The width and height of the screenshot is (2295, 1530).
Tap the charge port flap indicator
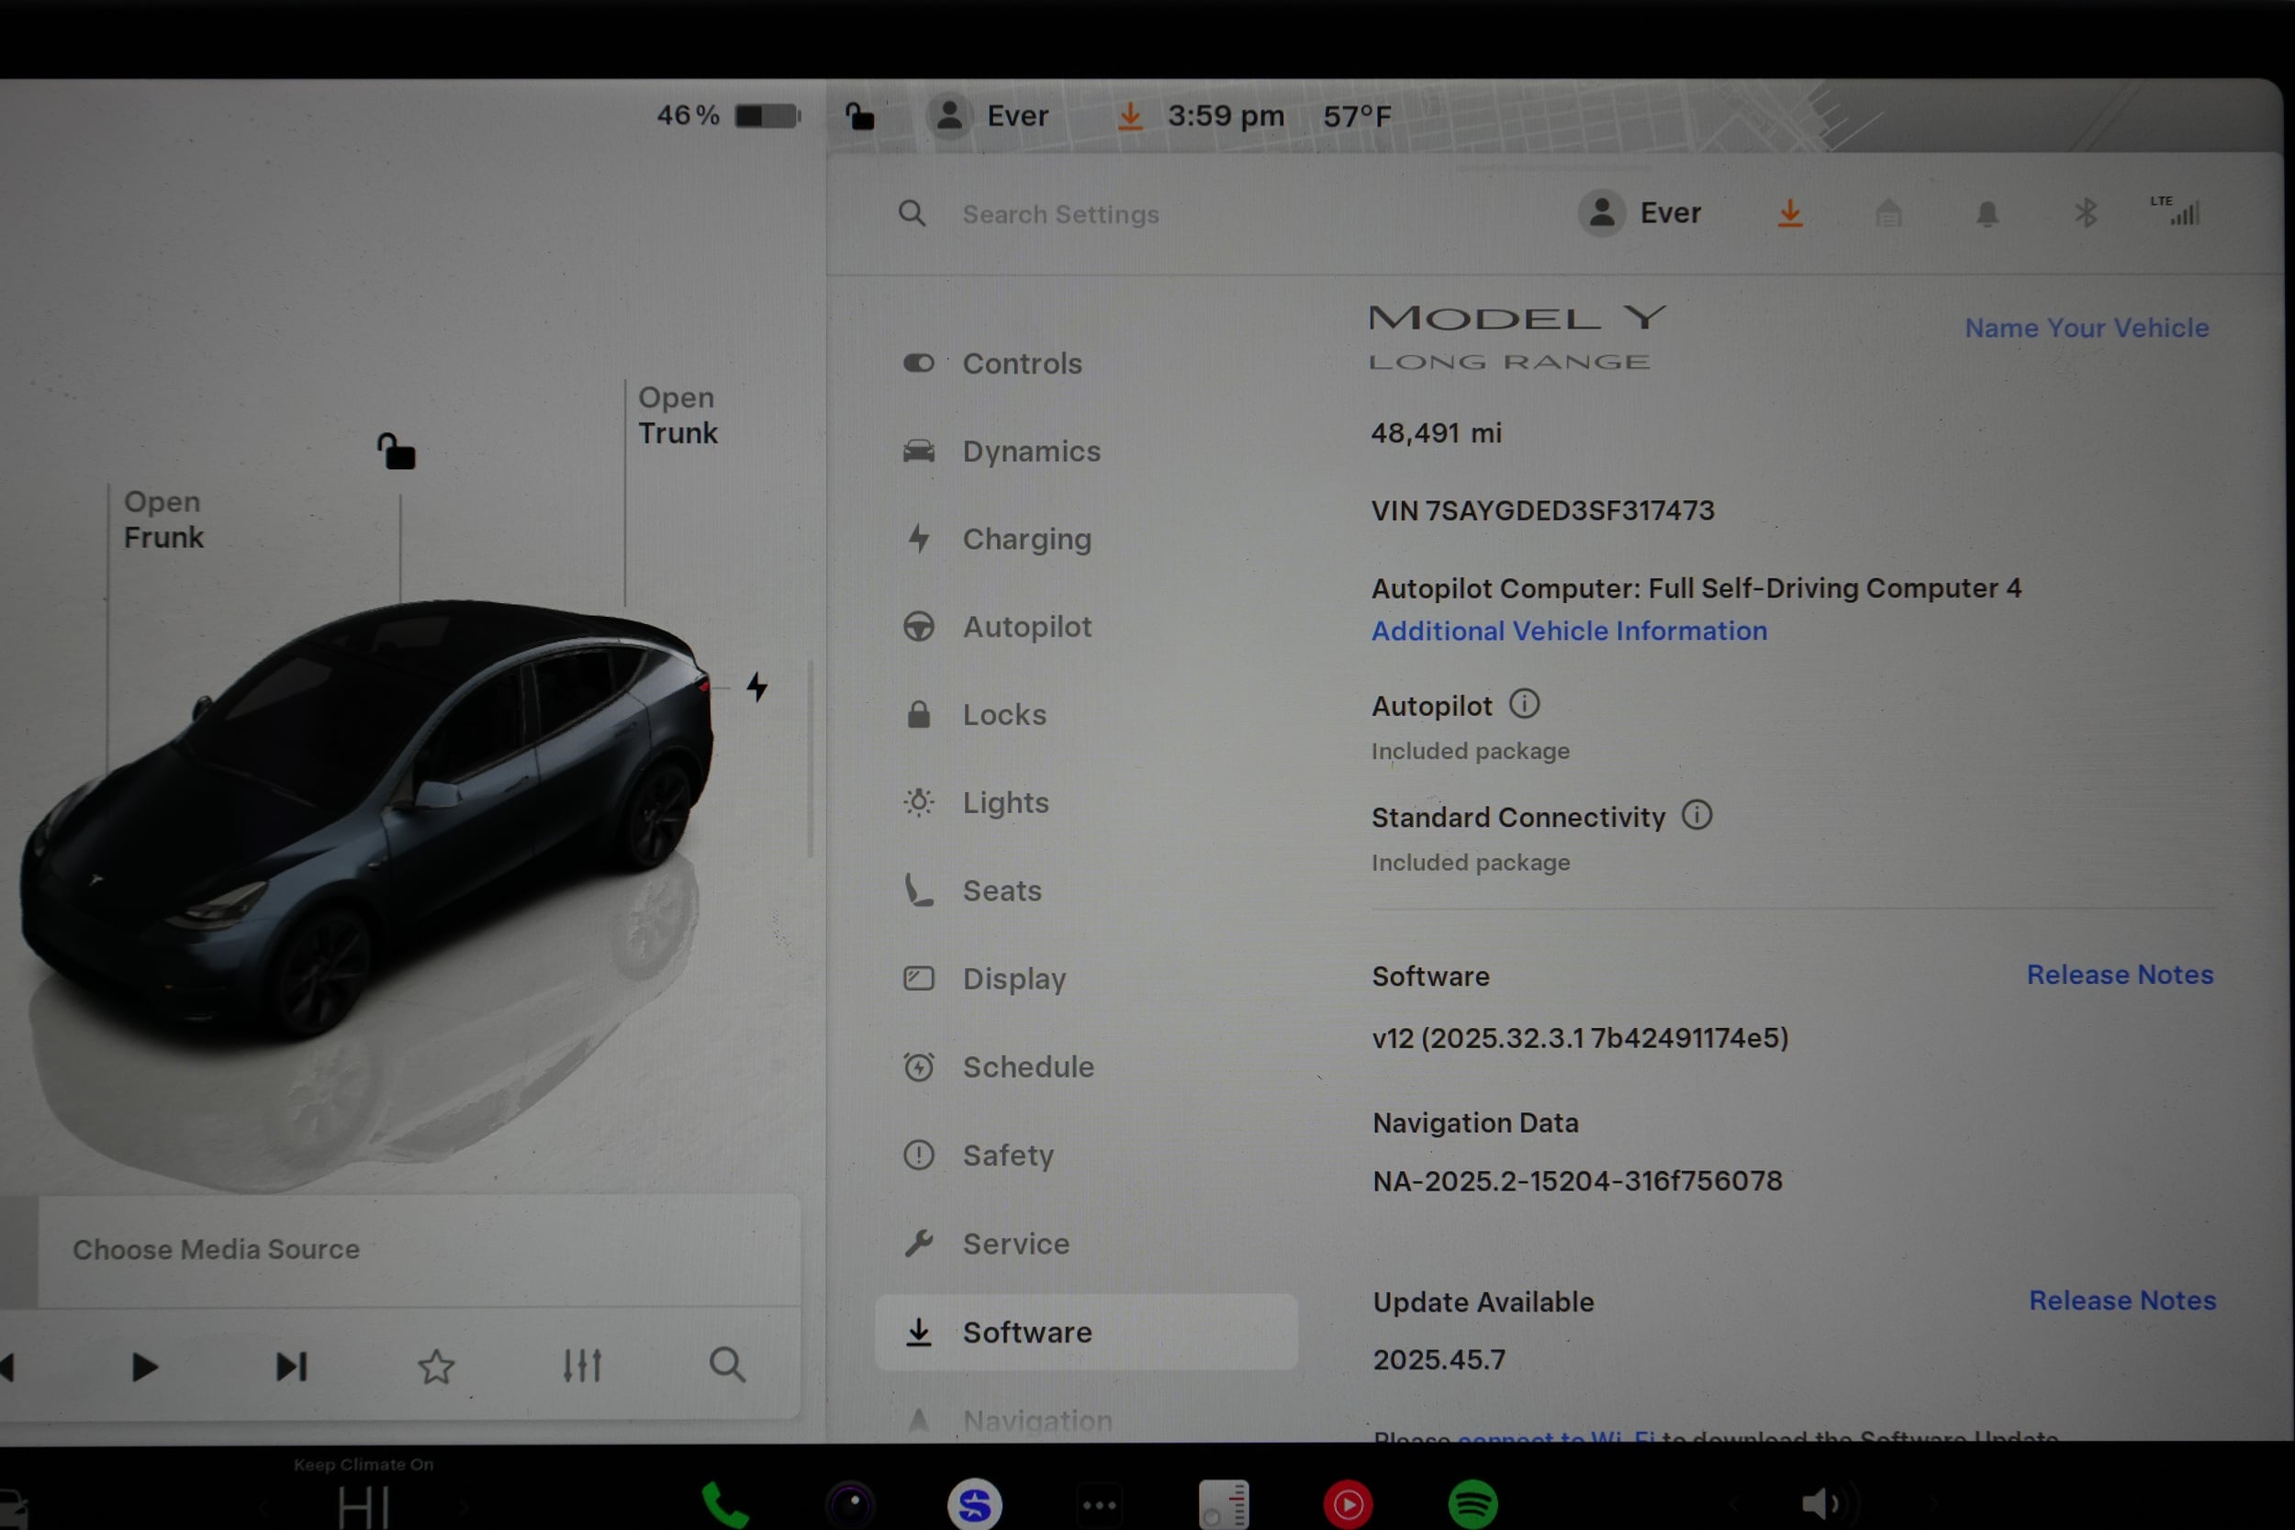pyautogui.click(x=758, y=687)
